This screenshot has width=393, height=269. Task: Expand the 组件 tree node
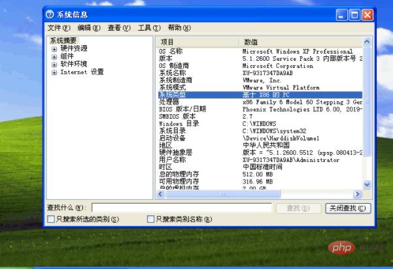(54, 57)
